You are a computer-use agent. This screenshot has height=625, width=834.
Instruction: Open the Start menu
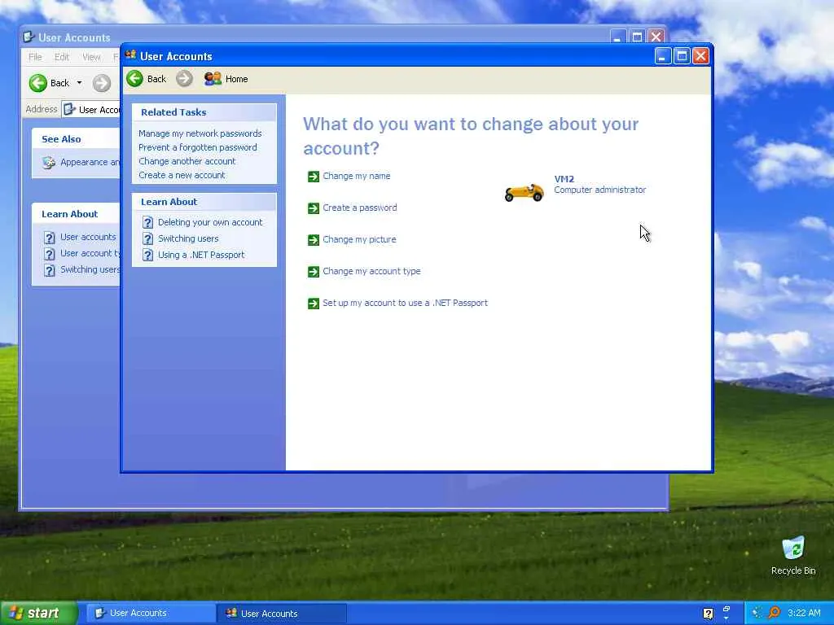click(39, 613)
